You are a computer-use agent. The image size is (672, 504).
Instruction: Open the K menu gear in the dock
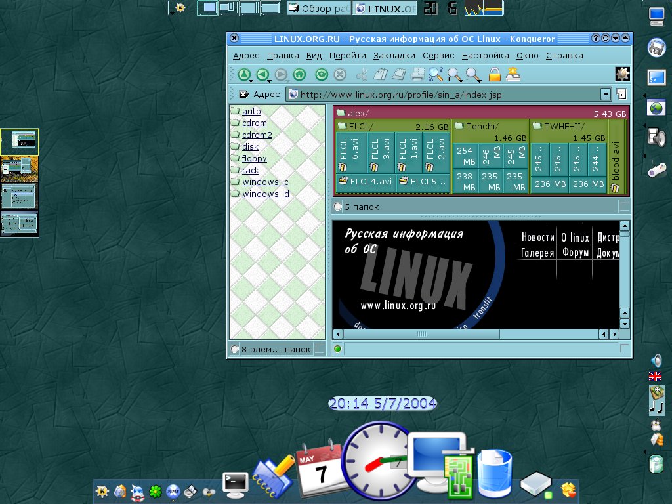click(x=102, y=491)
